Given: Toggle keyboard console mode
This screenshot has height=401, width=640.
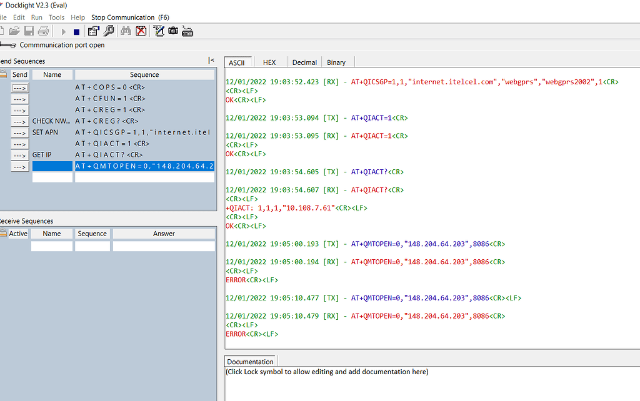Looking at the screenshot, I should [187, 31].
